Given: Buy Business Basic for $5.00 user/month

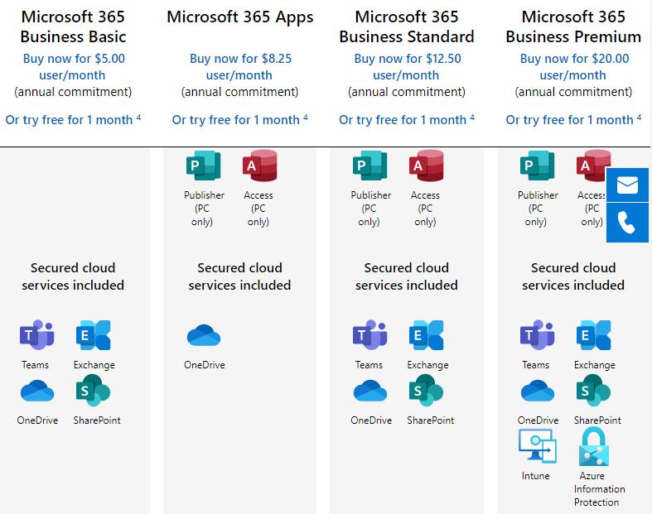Looking at the screenshot, I should pos(74,66).
